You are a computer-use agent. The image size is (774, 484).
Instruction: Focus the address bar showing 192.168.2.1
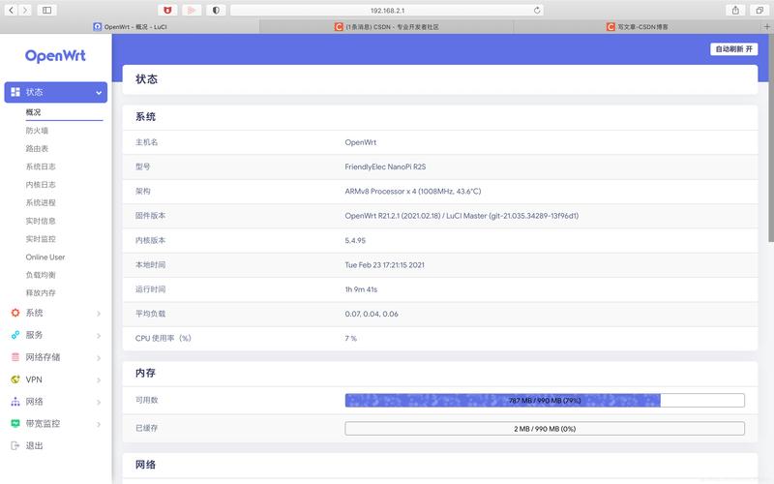[x=387, y=10]
